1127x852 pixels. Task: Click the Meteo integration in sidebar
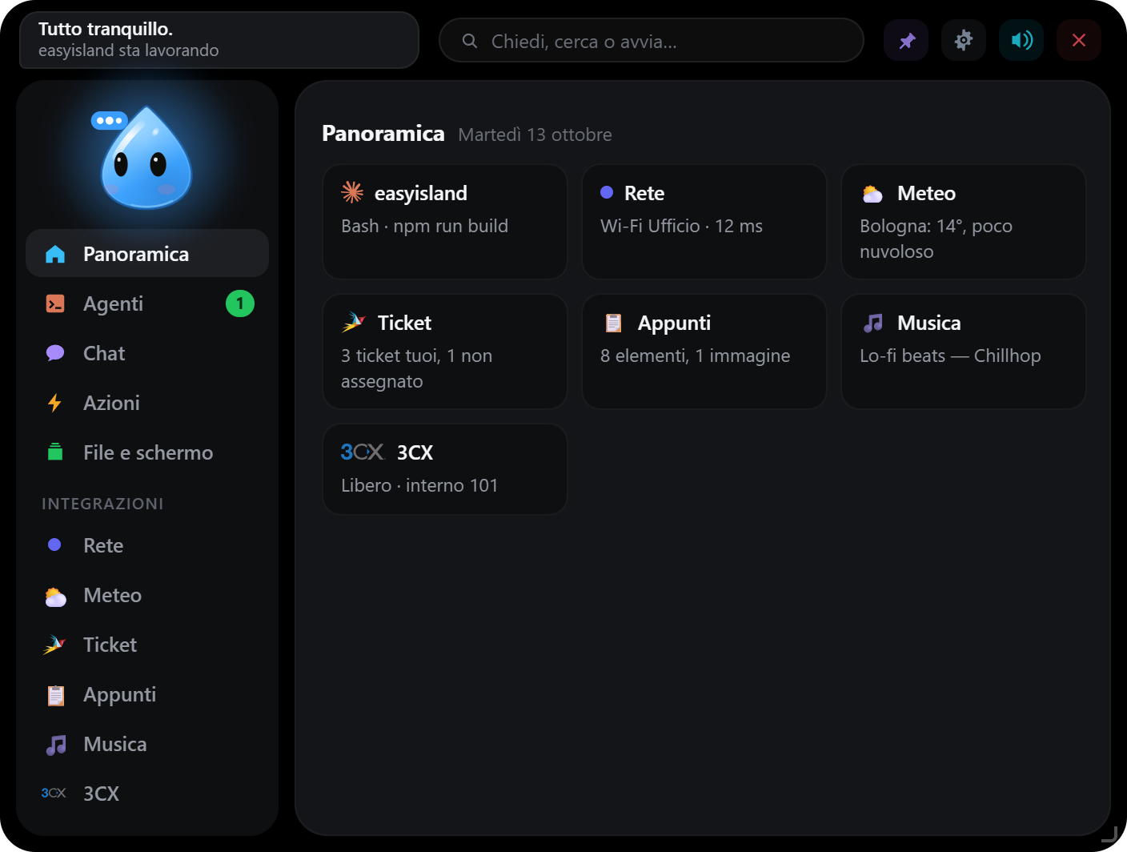[x=147, y=595]
